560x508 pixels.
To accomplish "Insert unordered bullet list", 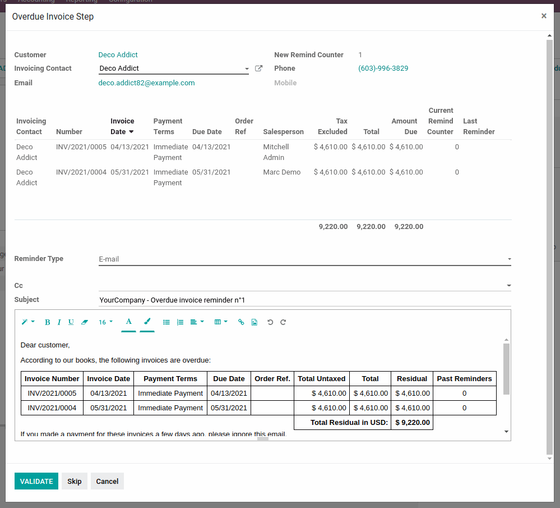I will 166,322.
